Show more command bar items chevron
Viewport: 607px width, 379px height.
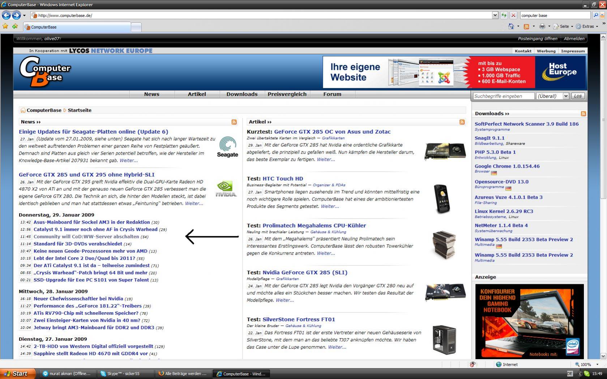pos(603,24)
